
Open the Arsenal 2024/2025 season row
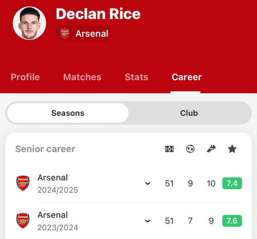pyautogui.click(x=128, y=183)
